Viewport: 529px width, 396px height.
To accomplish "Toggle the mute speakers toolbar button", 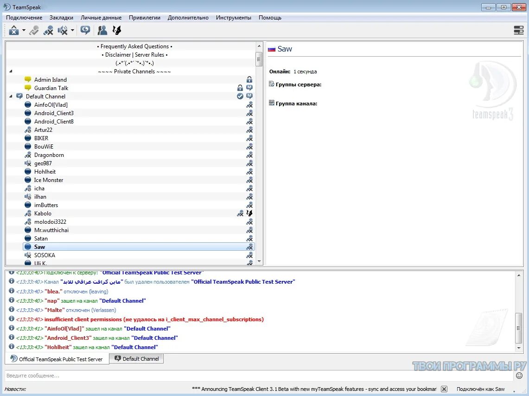I will coord(63,31).
